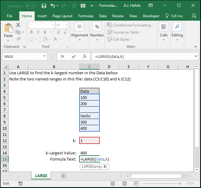This screenshot has width=201, height=188.
Task: Switch to the Data tab
Action: pos(103,16)
